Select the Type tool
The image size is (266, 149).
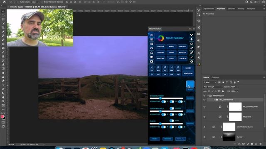click(3, 85)
